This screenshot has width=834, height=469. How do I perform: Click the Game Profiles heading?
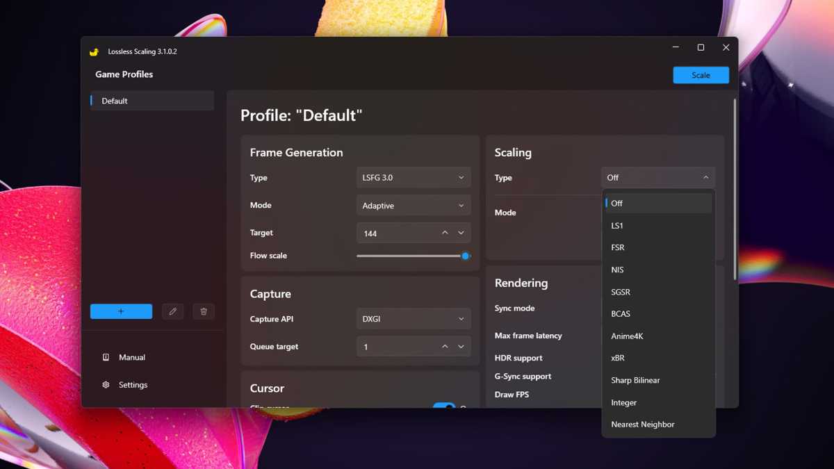[x=124, y=74]
